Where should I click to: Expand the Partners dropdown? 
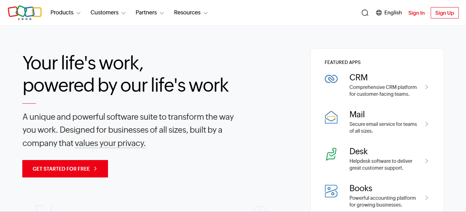[x=149, y=12]
